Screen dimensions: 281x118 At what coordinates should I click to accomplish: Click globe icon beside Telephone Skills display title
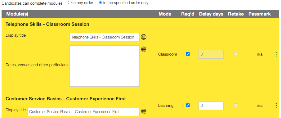pos(144,37)
